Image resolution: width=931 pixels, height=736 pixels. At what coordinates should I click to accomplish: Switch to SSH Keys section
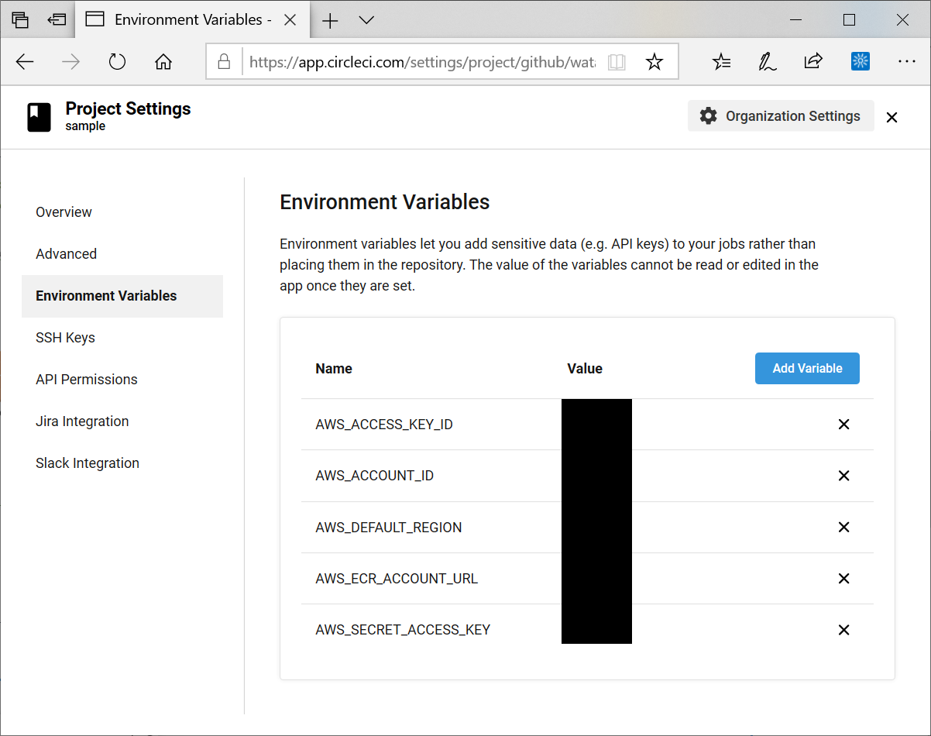(65, 338)
